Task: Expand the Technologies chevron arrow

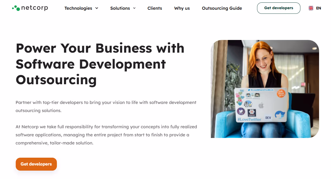Action: click(x=97, y=8)
